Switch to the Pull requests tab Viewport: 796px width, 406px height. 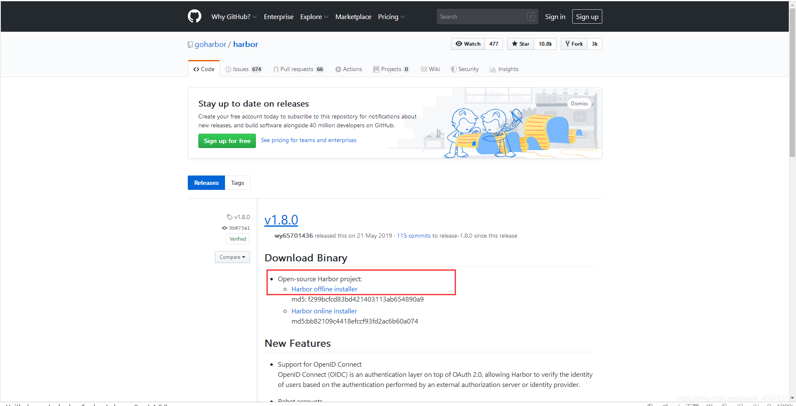[299, 69]
